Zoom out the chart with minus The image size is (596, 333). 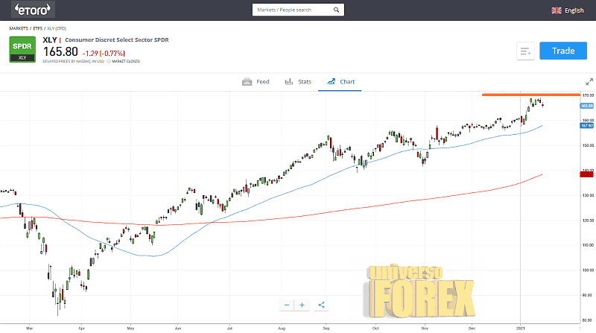pyautogui.click(x=287, y=305)
